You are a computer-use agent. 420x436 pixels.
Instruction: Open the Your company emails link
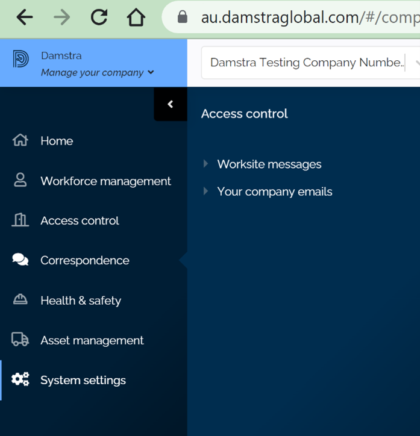(x=274, y=192)
